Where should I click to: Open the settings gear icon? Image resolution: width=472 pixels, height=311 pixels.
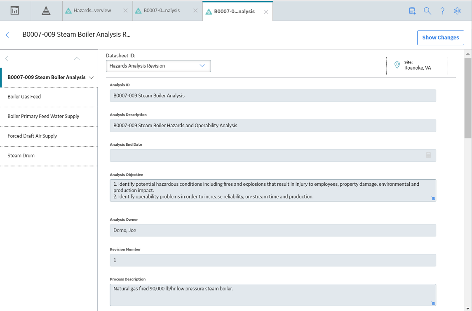point(457,11)
